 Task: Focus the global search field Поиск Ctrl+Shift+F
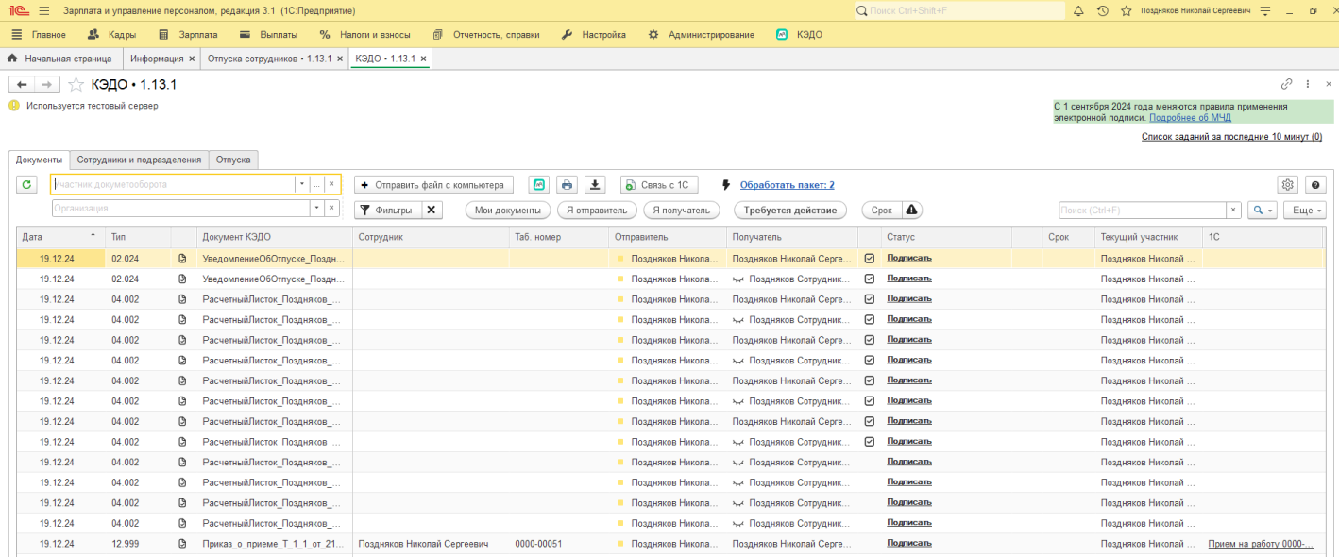[958, 10]
